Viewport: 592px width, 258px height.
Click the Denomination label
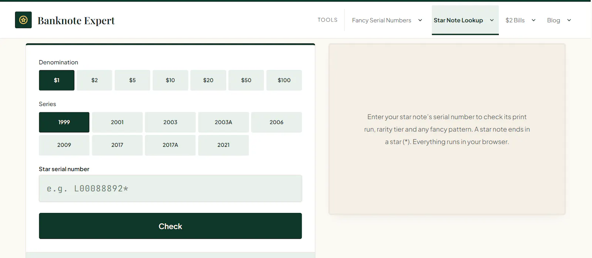coord(58,62)
